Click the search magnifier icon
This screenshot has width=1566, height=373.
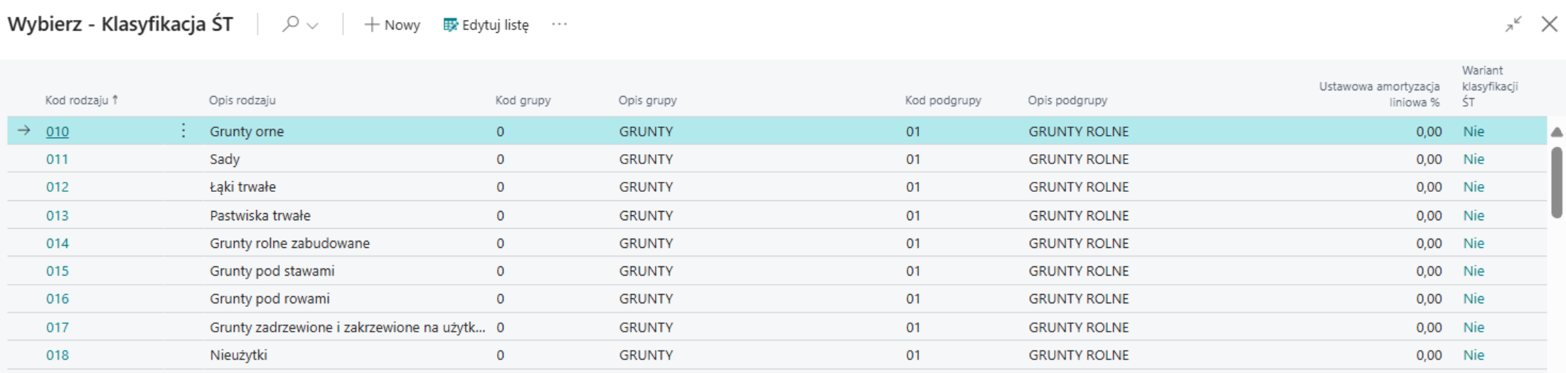click(290, 24)
